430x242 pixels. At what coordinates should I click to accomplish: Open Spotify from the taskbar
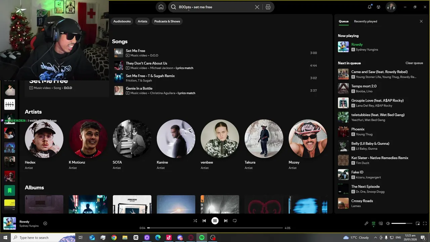coord(202,238)
